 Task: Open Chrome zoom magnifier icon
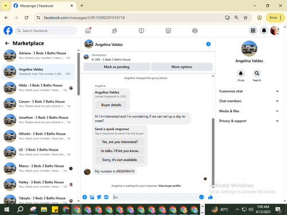pos(236,18)
